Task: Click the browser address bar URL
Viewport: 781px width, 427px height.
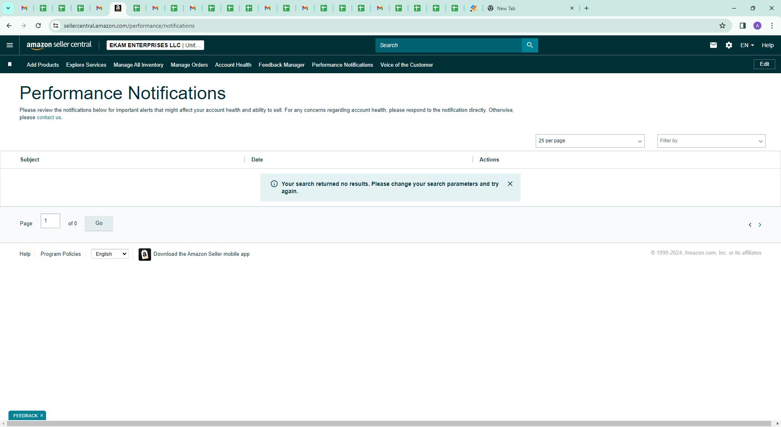Action: pos(129,26)
